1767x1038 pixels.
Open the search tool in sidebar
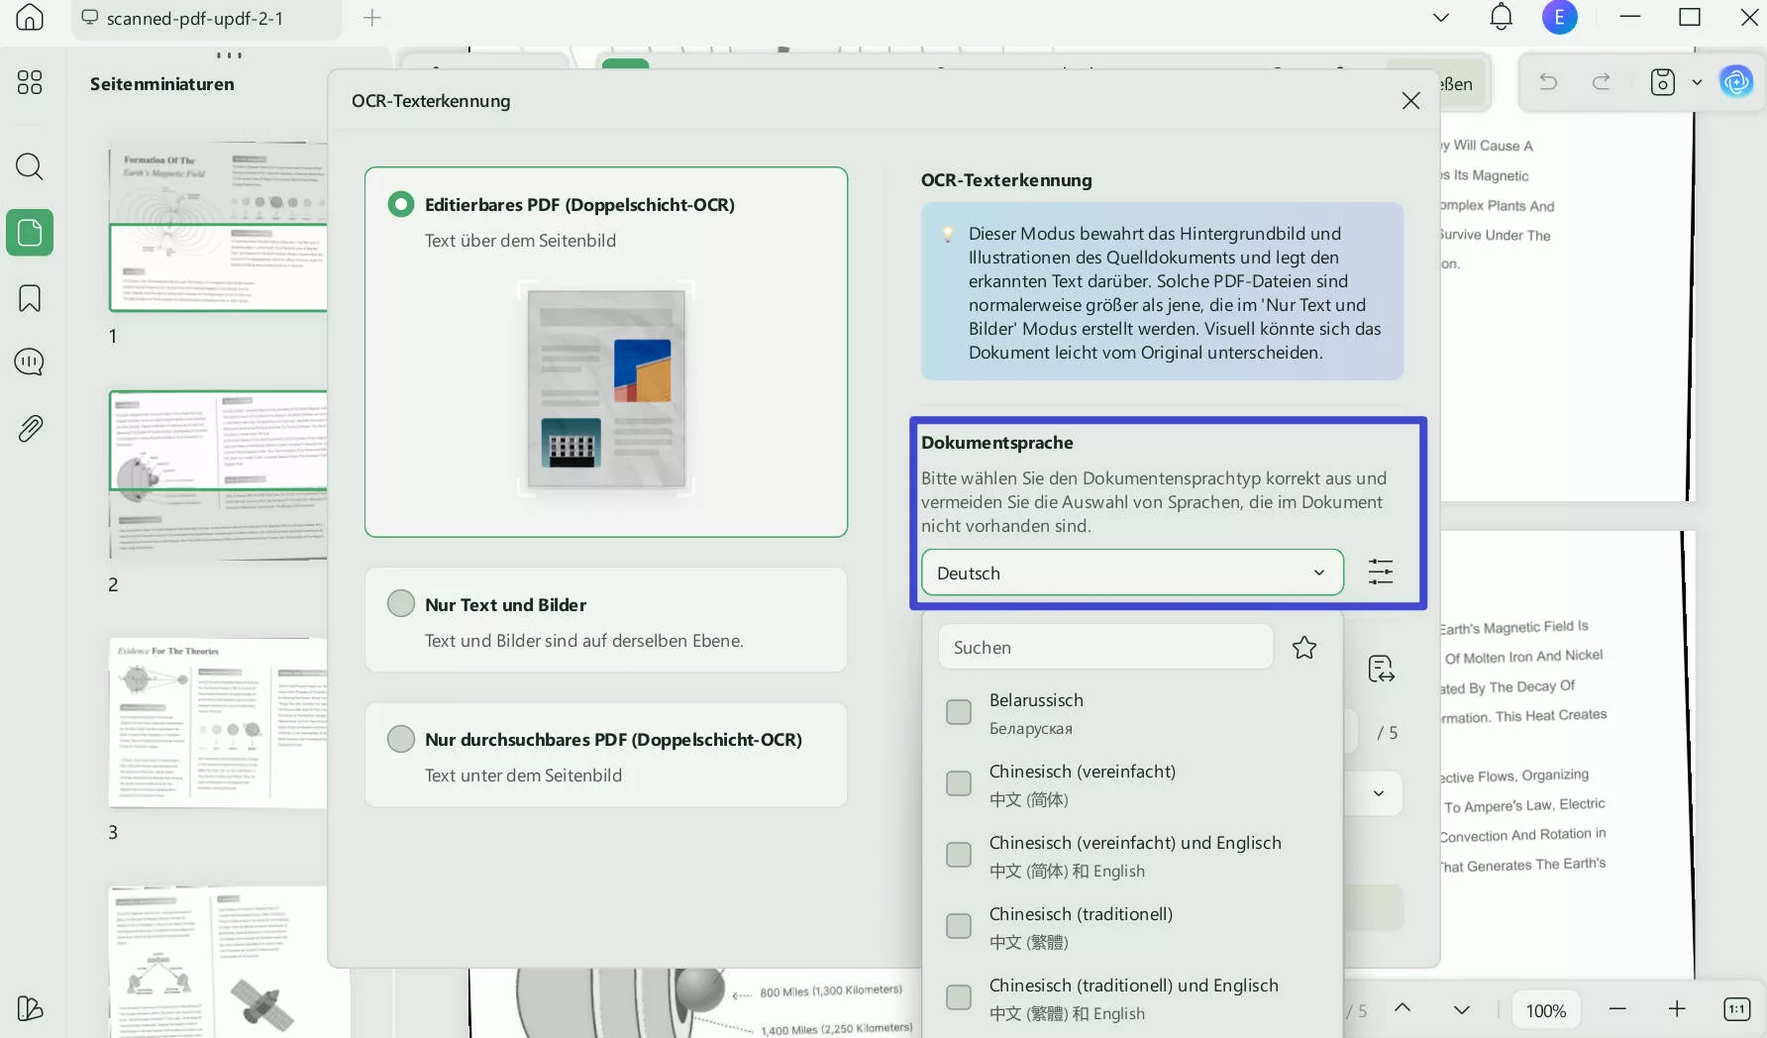click(x=30, y=166)
